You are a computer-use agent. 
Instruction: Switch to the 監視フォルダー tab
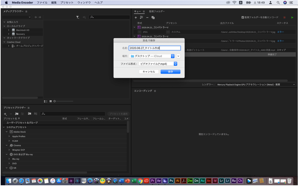[x=157, y=12]
